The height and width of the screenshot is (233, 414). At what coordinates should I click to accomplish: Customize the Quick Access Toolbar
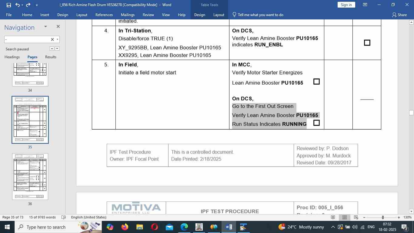37,5
